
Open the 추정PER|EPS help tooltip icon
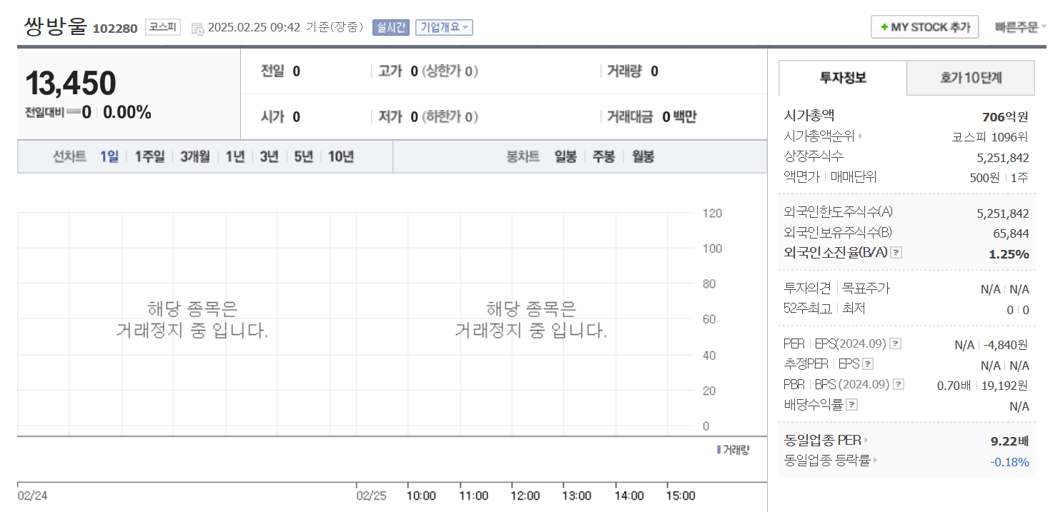[x=869, y=363]
